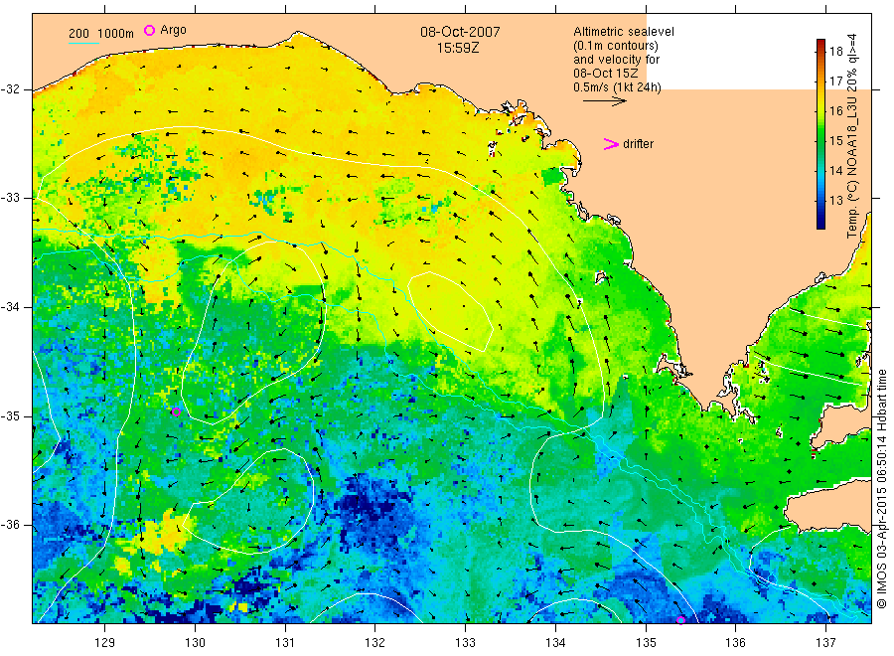Click the IMOS copyright timestamp text
This screenshot has height=656, width=894.
click(882, 488)
